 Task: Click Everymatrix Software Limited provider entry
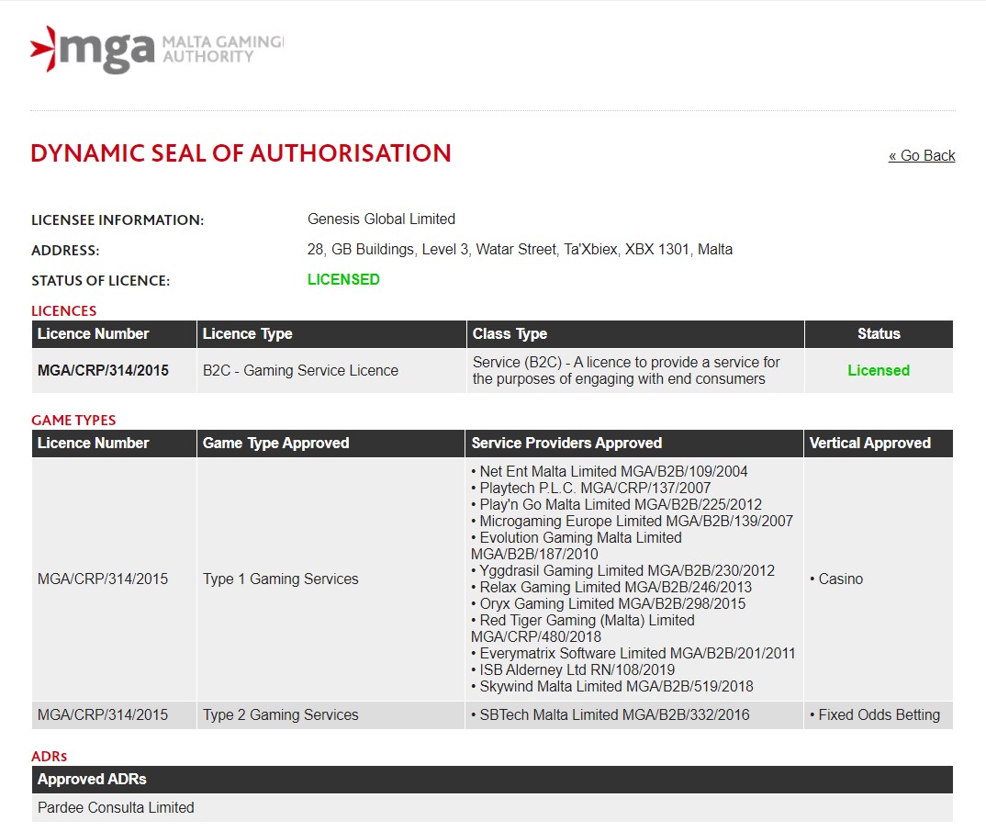(x=633, y=654)
